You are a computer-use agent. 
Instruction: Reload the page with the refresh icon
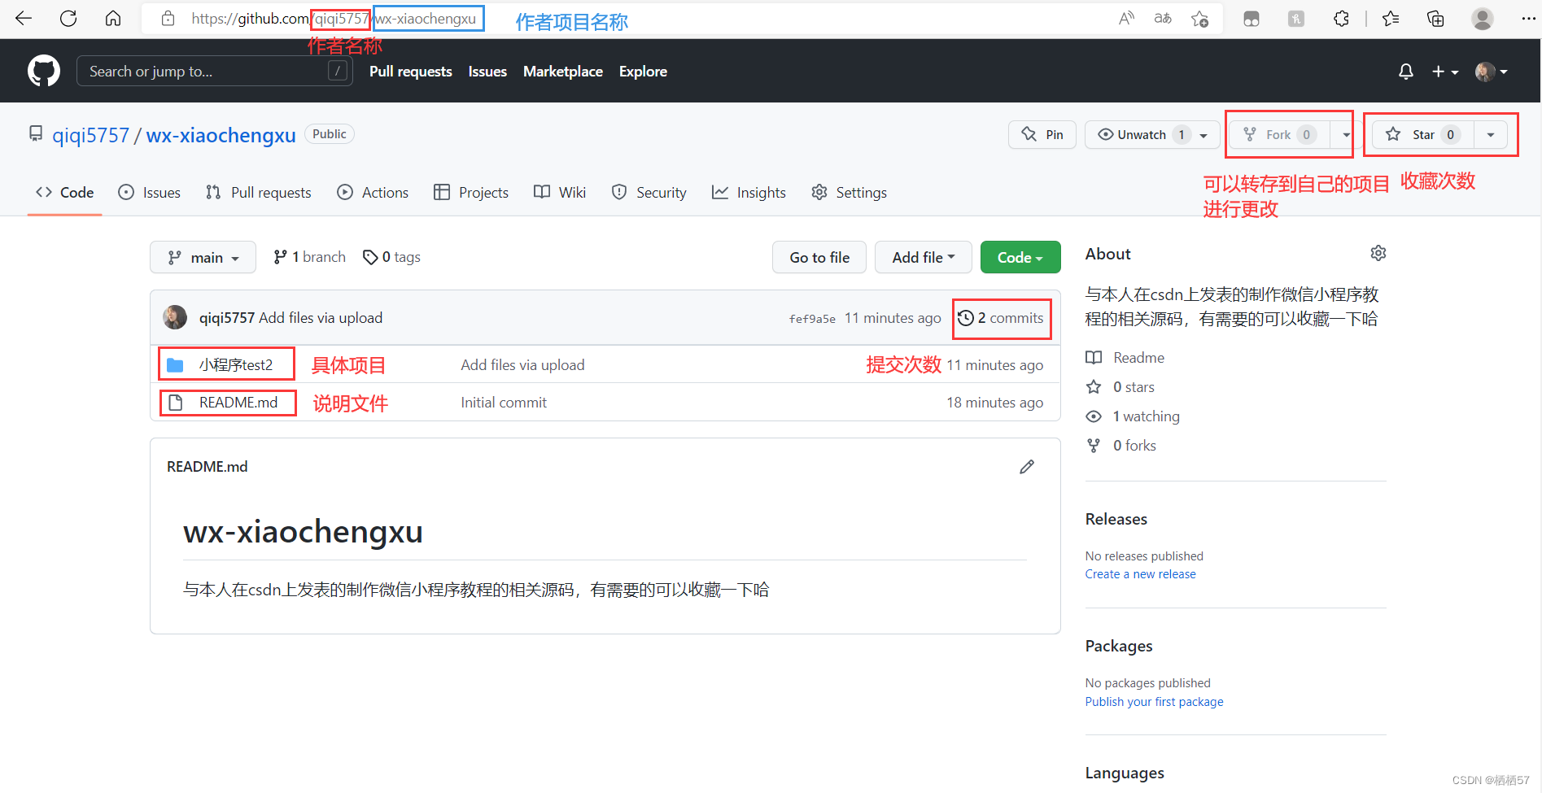68,19
